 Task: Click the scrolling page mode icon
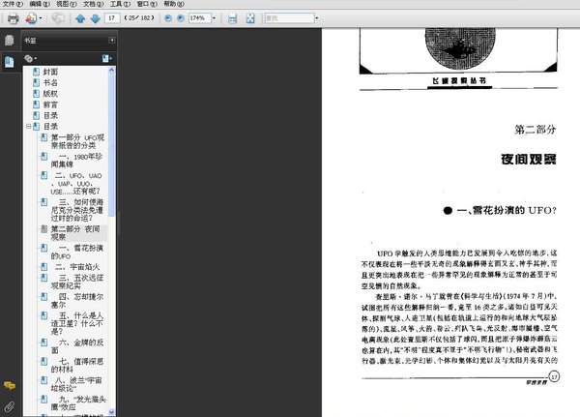[x=232, y=18]
